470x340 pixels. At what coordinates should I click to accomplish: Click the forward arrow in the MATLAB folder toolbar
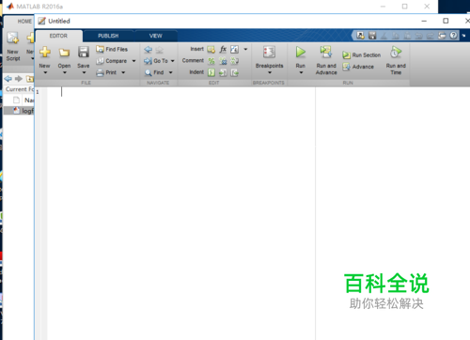point(19,79)
